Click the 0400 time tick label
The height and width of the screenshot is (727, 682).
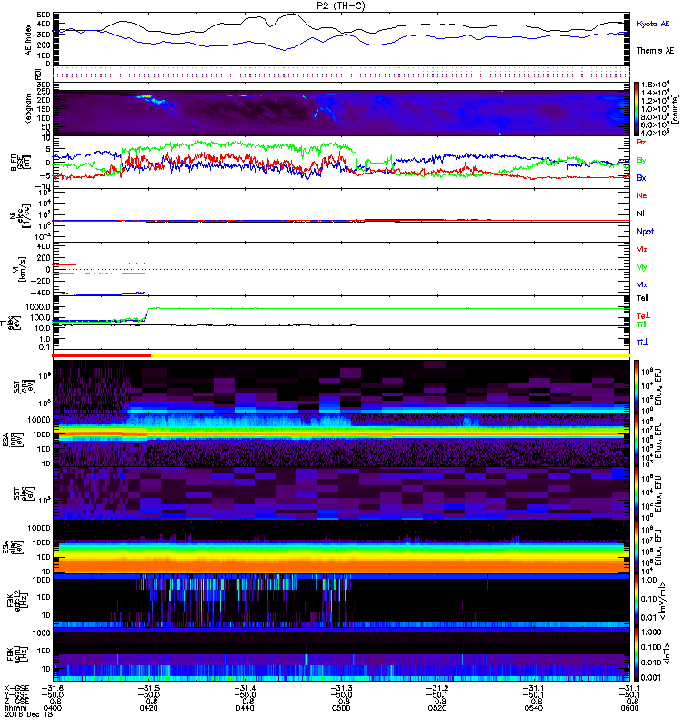pos(53,708)
